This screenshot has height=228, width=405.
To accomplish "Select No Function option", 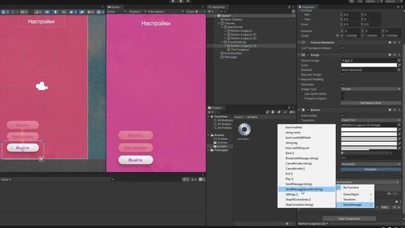I will point(355,187).
